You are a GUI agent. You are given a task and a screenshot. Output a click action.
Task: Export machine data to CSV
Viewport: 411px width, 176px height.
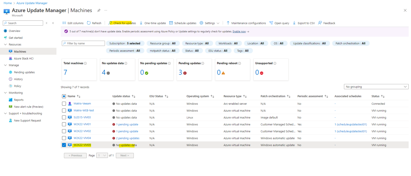(304, 23)
